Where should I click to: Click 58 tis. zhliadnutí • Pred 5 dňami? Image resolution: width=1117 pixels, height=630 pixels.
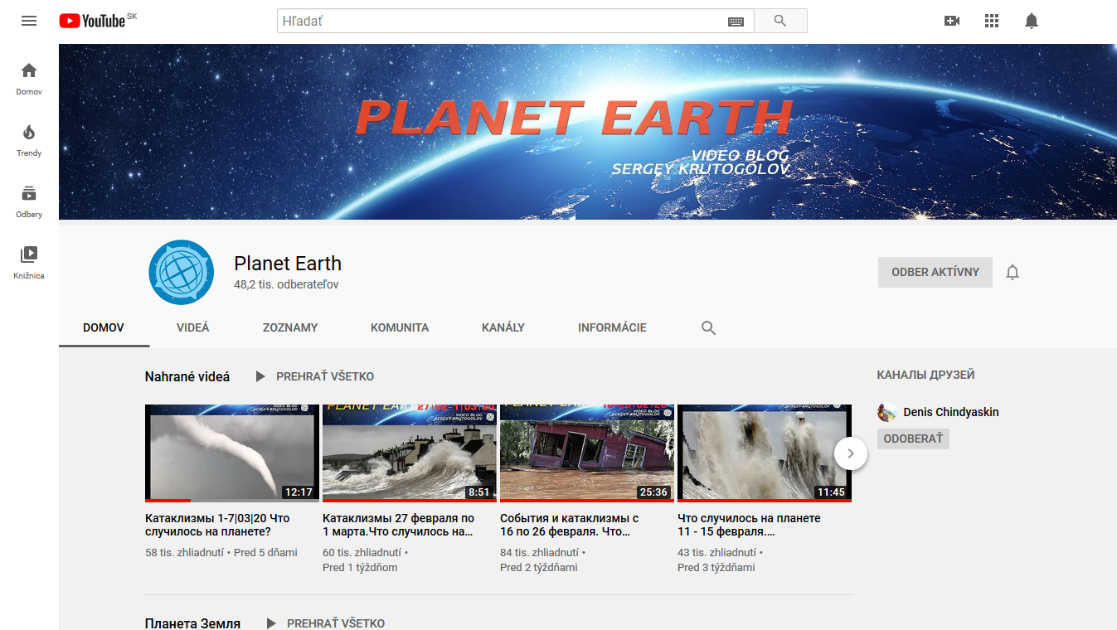[221, 552]
